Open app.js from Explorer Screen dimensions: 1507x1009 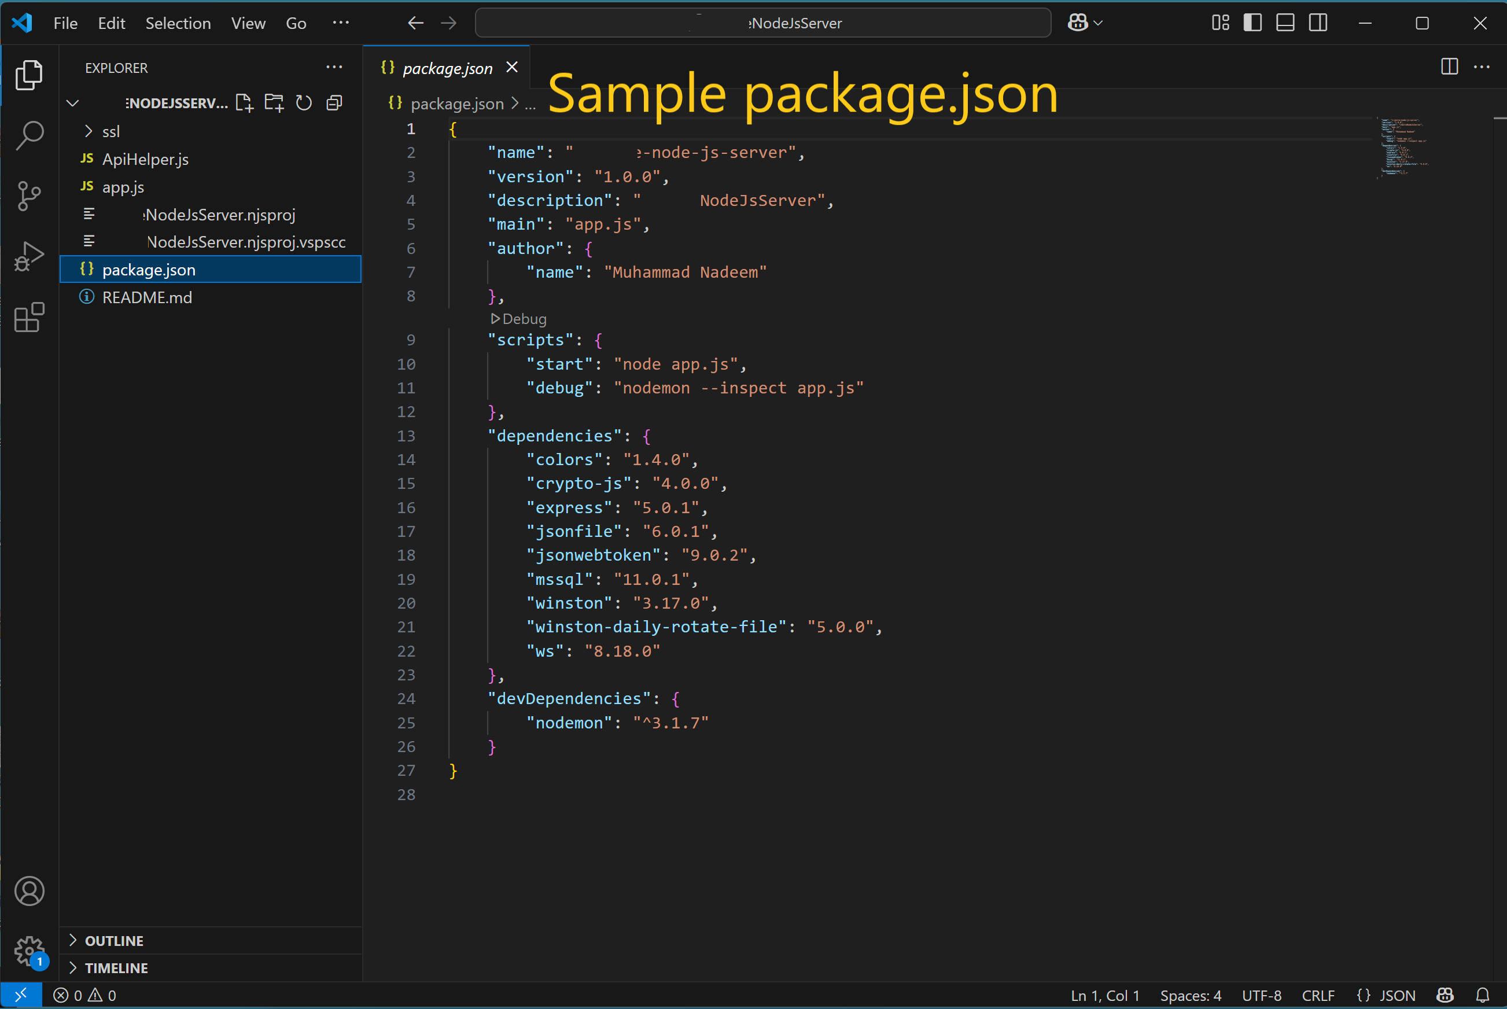tap(123, 187)
